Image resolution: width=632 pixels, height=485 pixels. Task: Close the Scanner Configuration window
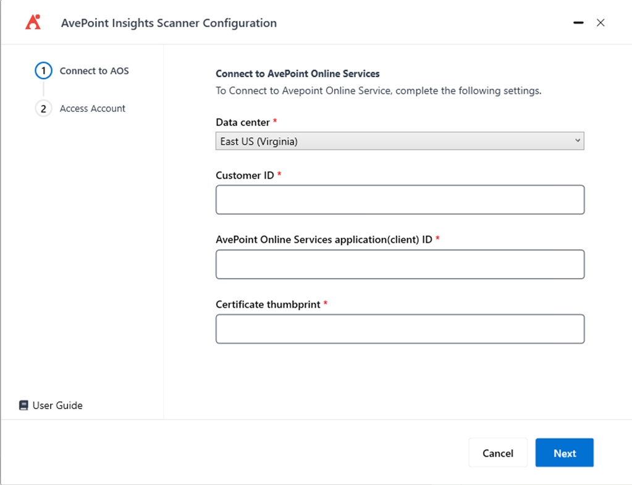[600, 23]
